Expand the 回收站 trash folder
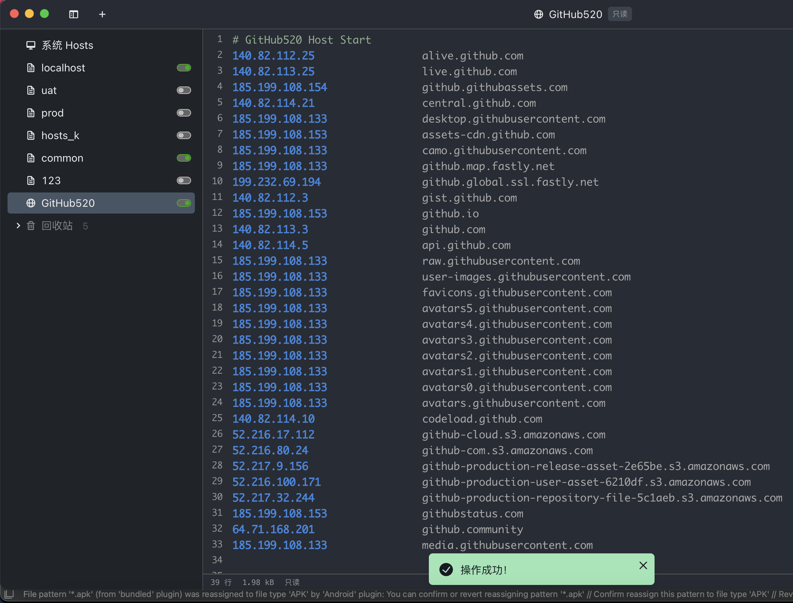Viewport: 793px width, 603px height. [x=18, y=226]
